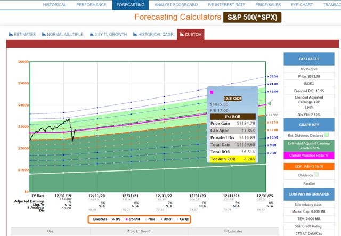
Task: Toggle EPS Ovd in the chart legend
Action: point(133,219)
